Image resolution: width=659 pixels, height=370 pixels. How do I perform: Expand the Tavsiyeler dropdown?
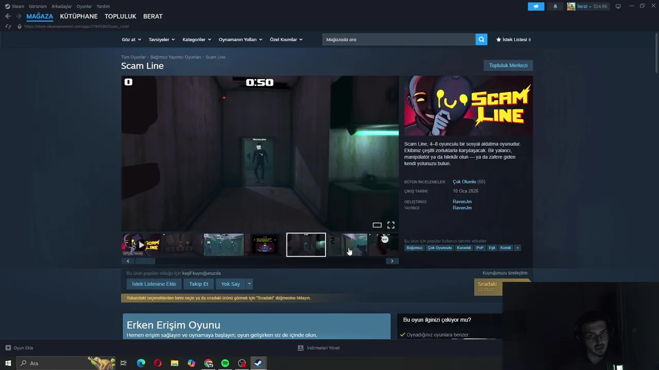click(x=162, y=40)
